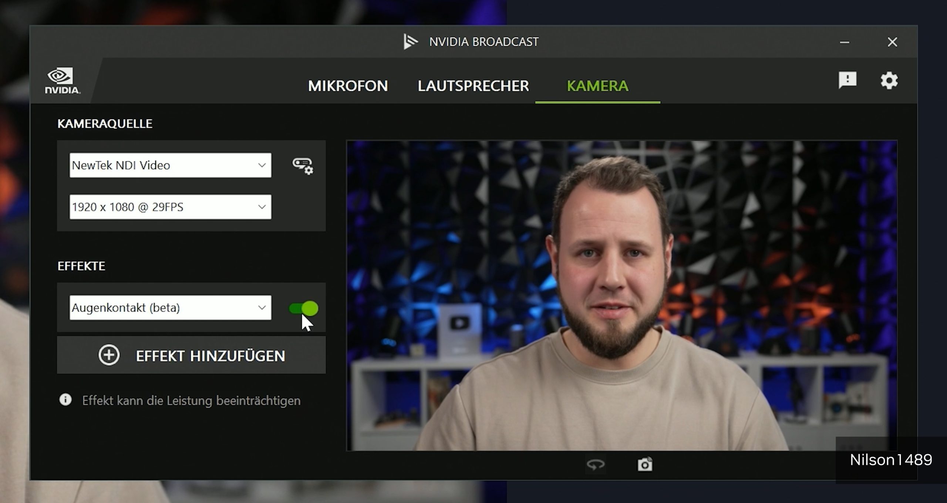
Task: Click the reset preview loop arrow icon
Action: coord(596,465)
